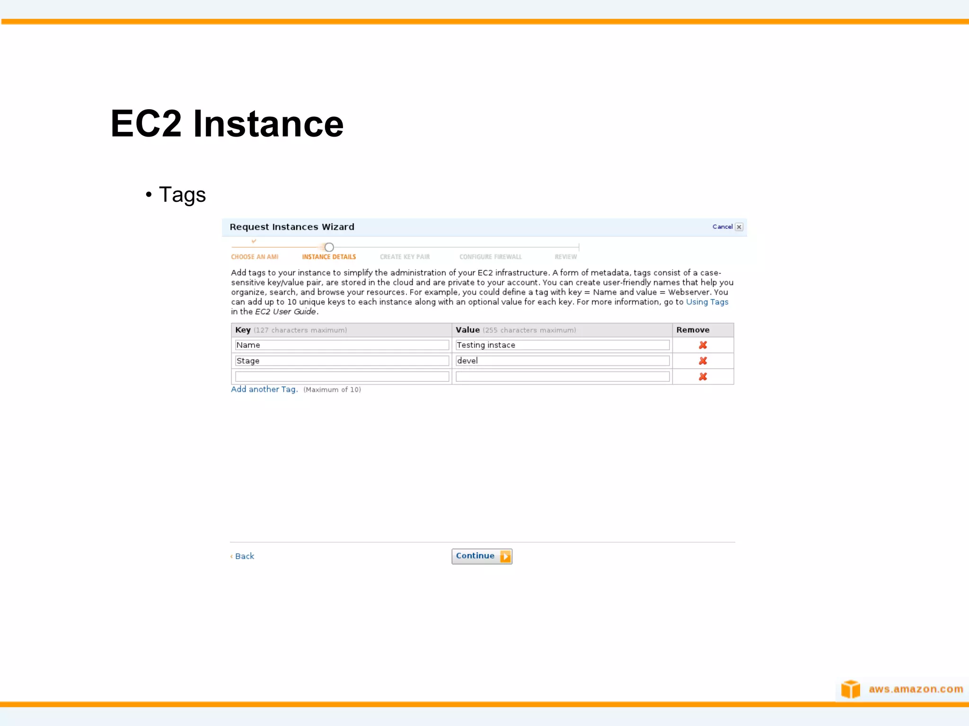Remove the Stage tag row
This screenshot has width=969, height=726.
(703, 361)
